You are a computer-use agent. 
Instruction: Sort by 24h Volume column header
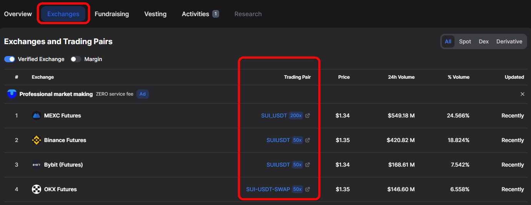tap(401, 77)
